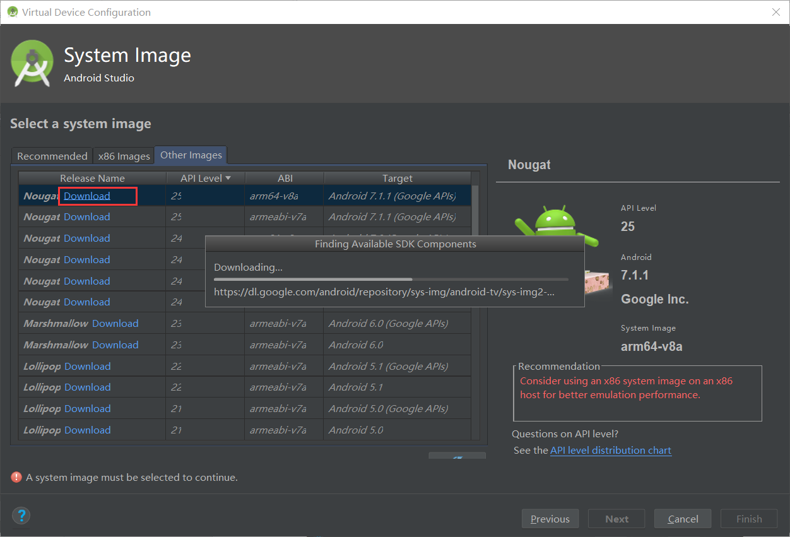Click the red x86 recommendation message
The height and width of the screenshot is (537, 790).
coord(626,388)
